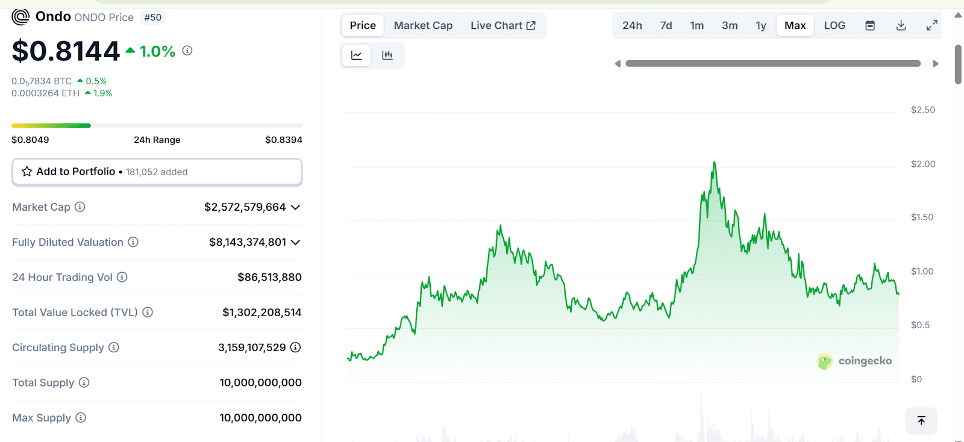This screenshot has height=442, width=964.
Task: Click the star icon in Add to Portfolio
Action: (x=27, y=172)
